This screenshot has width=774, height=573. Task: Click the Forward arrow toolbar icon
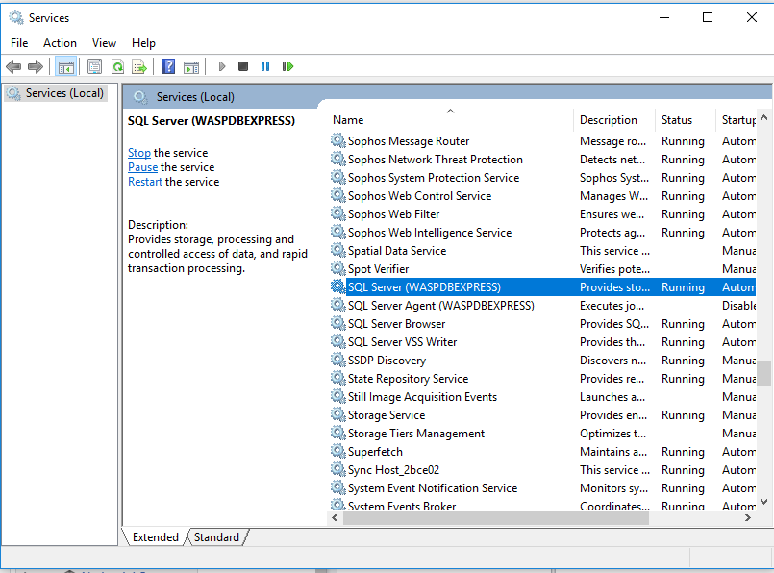tap(36, 66)
